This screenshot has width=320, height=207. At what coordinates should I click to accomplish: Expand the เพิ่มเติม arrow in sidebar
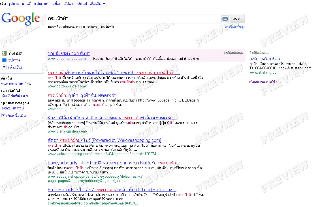pos(4,67)
